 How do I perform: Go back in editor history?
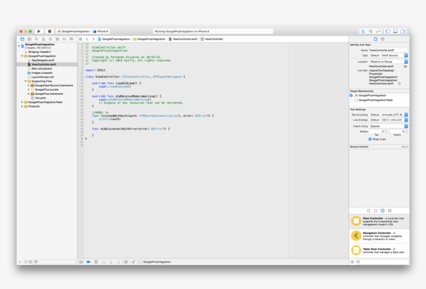point(87,39)
